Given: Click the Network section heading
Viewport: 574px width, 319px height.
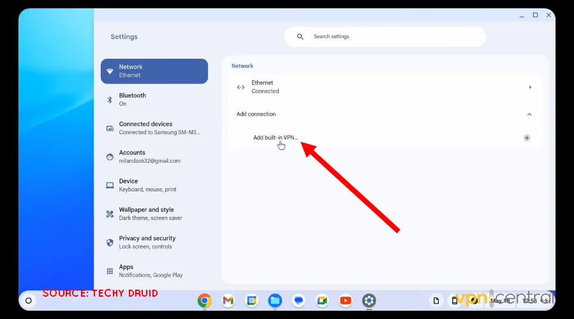Looking at the screenshot, I should (242, 66).
